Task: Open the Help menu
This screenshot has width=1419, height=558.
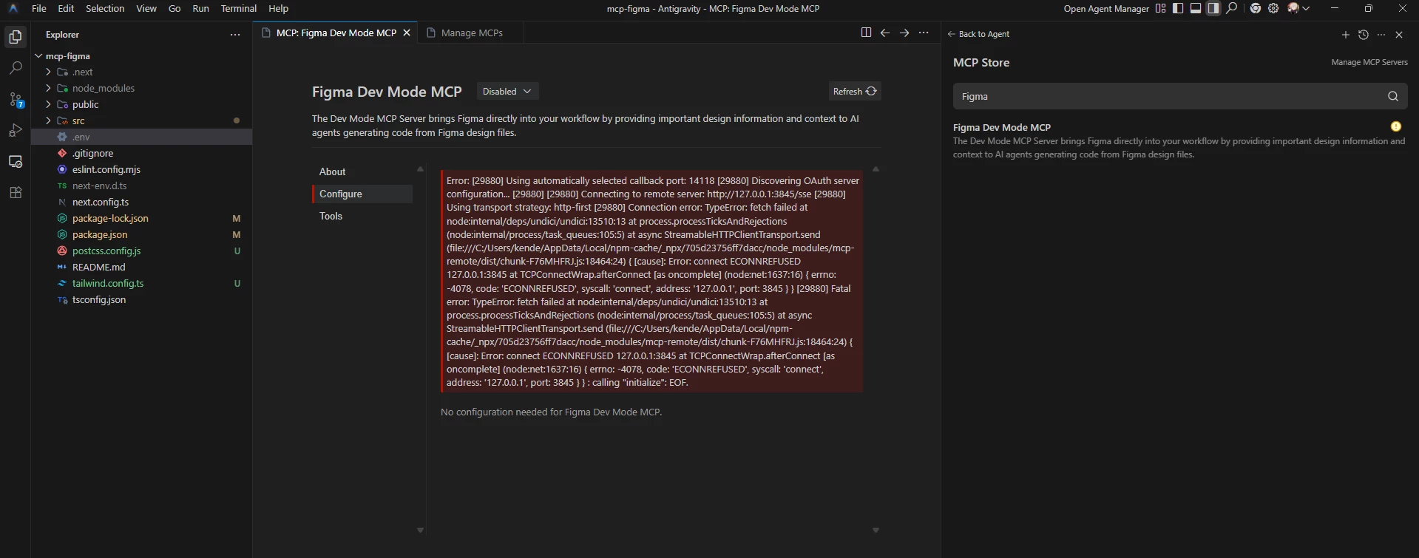Action: (x=278, y=9)
